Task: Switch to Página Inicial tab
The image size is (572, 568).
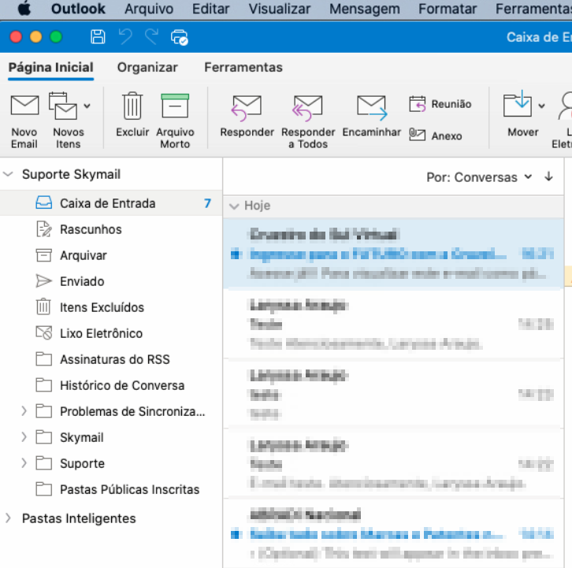Action: click(x=51, y=68)
